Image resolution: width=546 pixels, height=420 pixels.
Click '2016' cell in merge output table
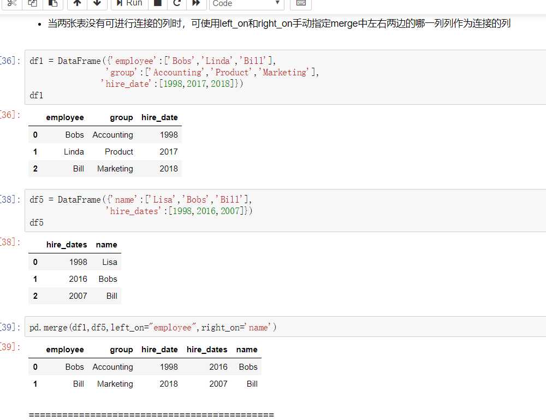[218, 366]
